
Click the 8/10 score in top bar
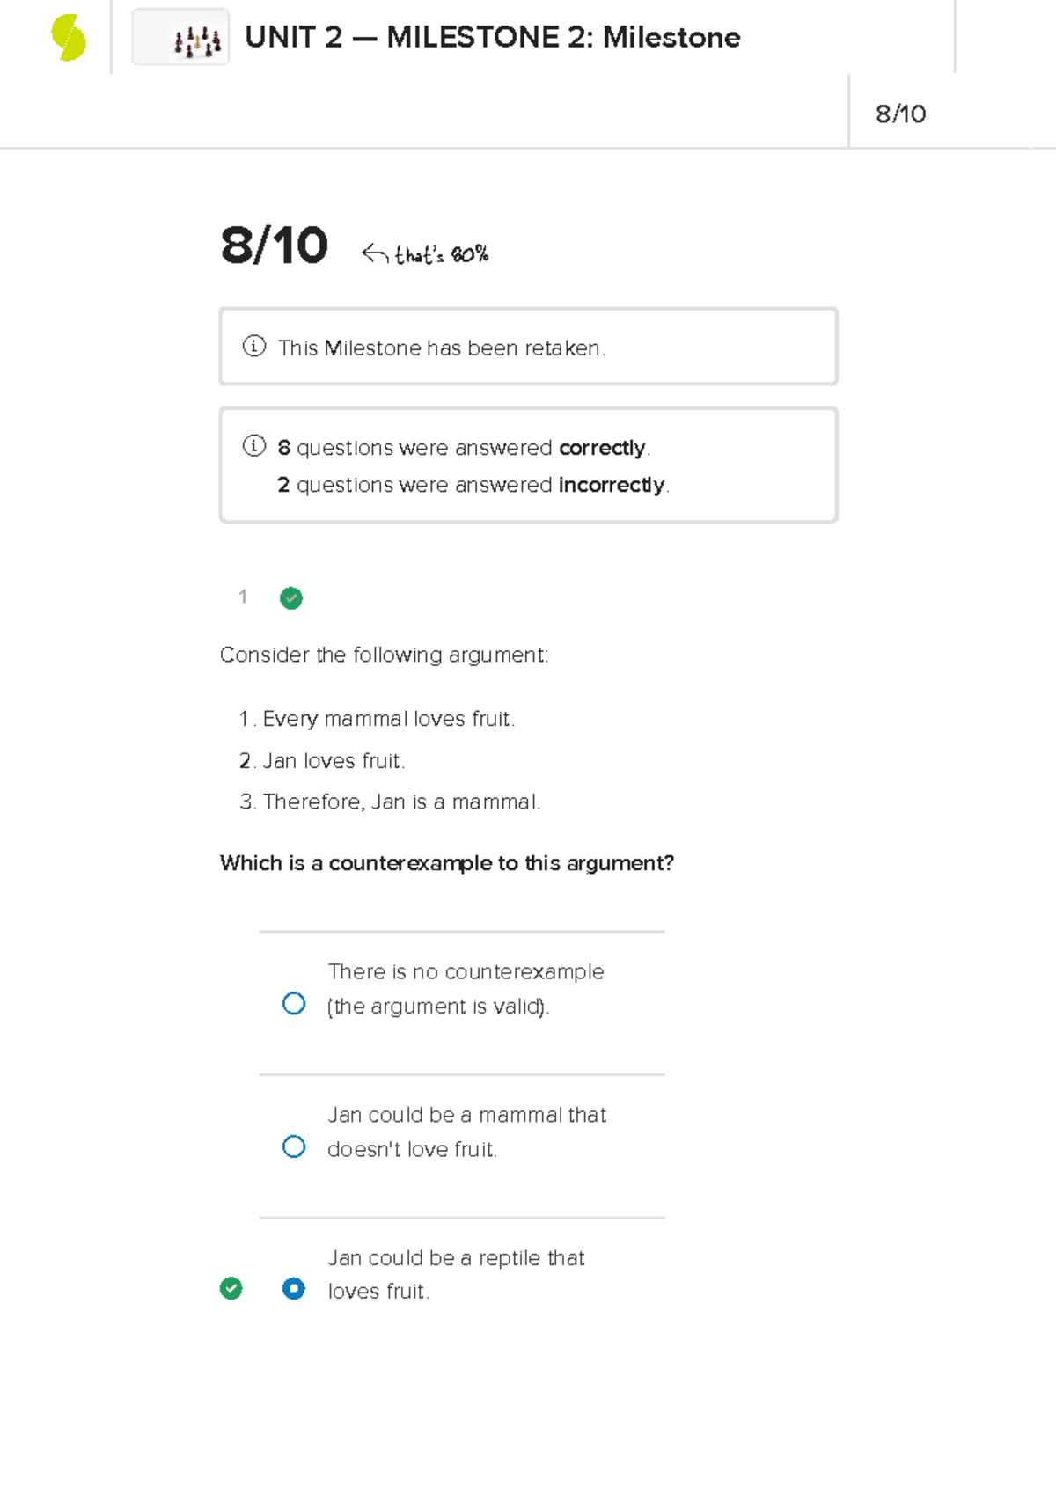coord(900,114)
